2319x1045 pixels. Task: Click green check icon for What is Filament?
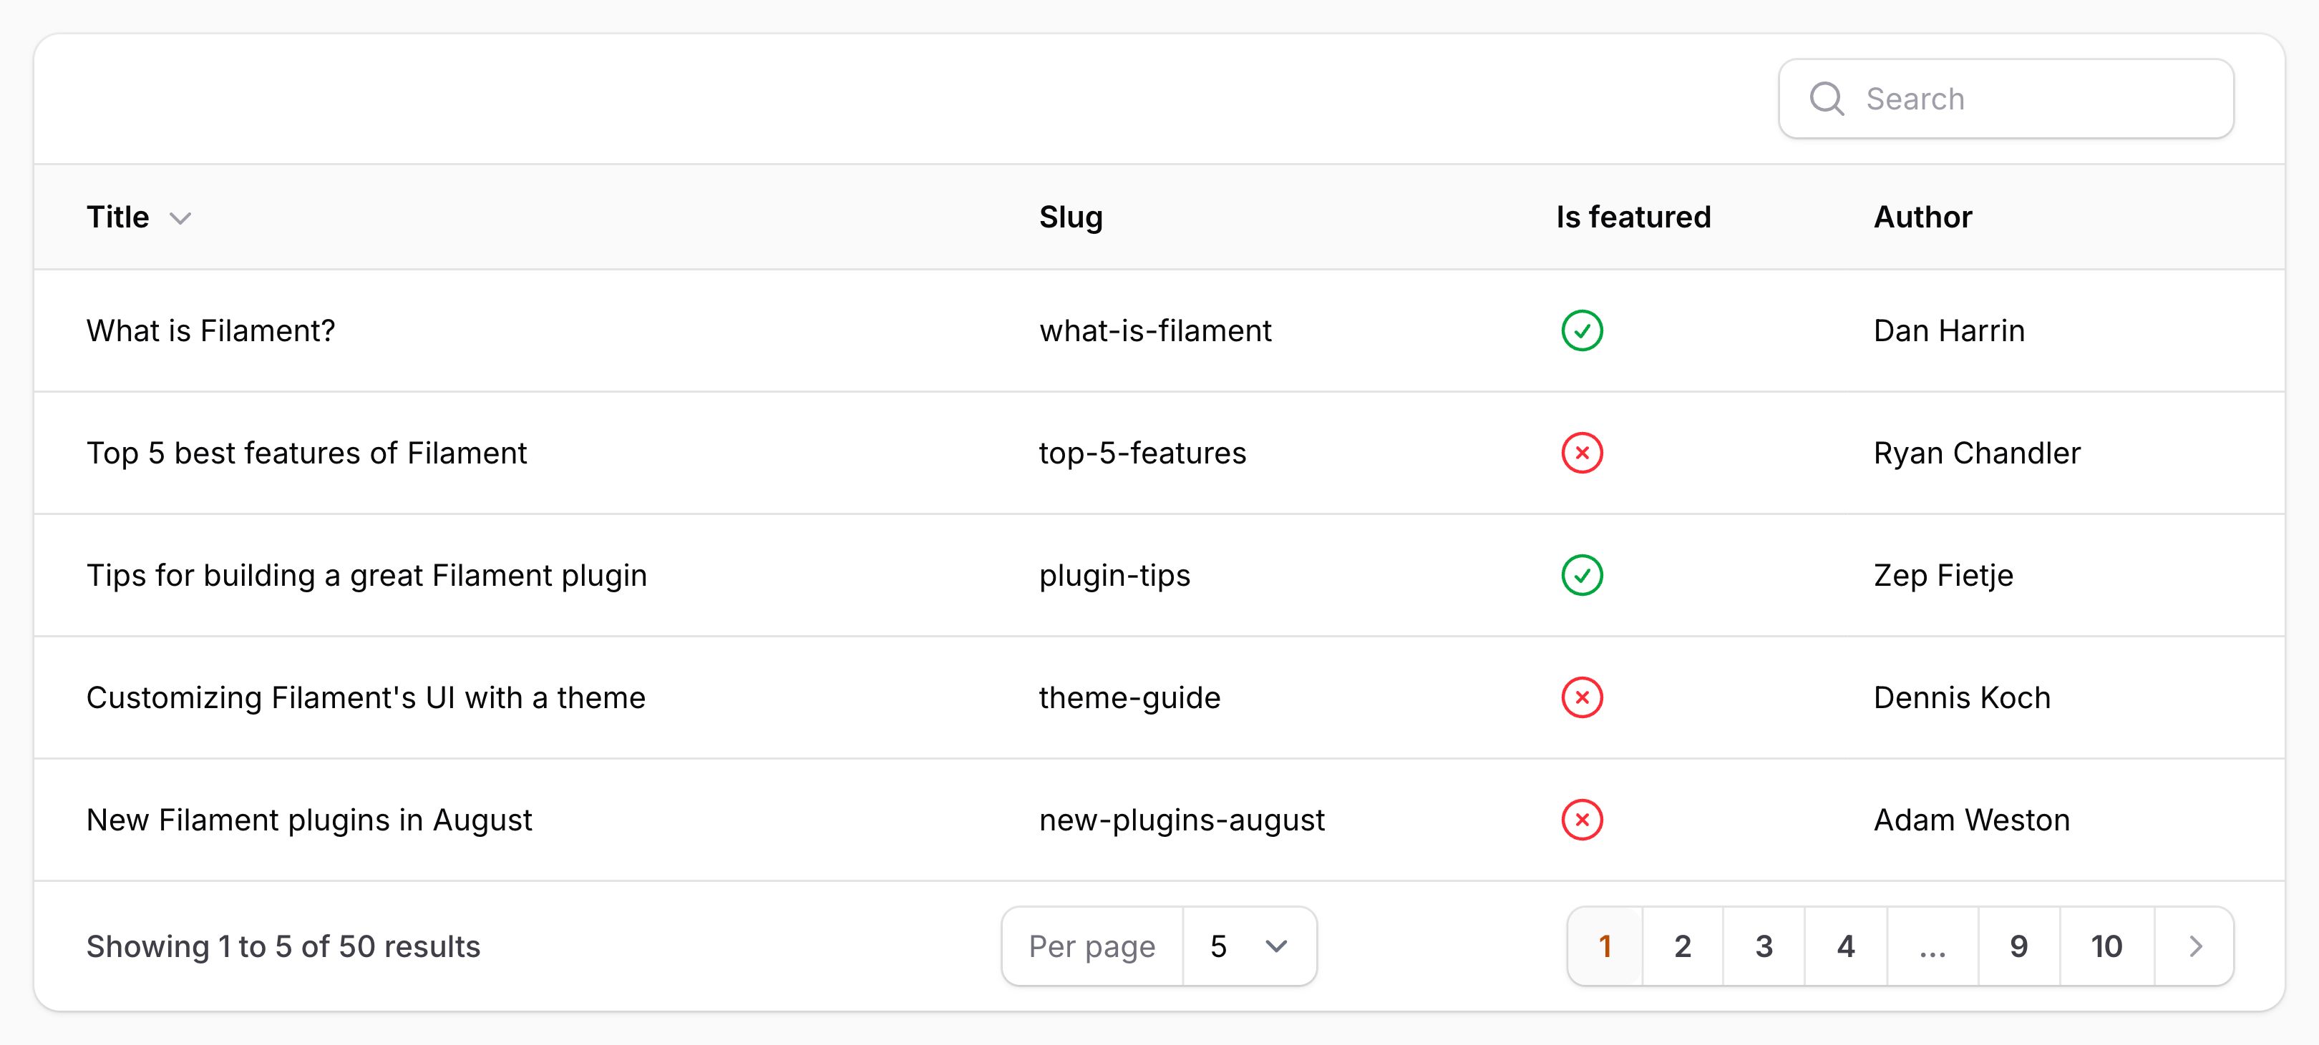1582,331
